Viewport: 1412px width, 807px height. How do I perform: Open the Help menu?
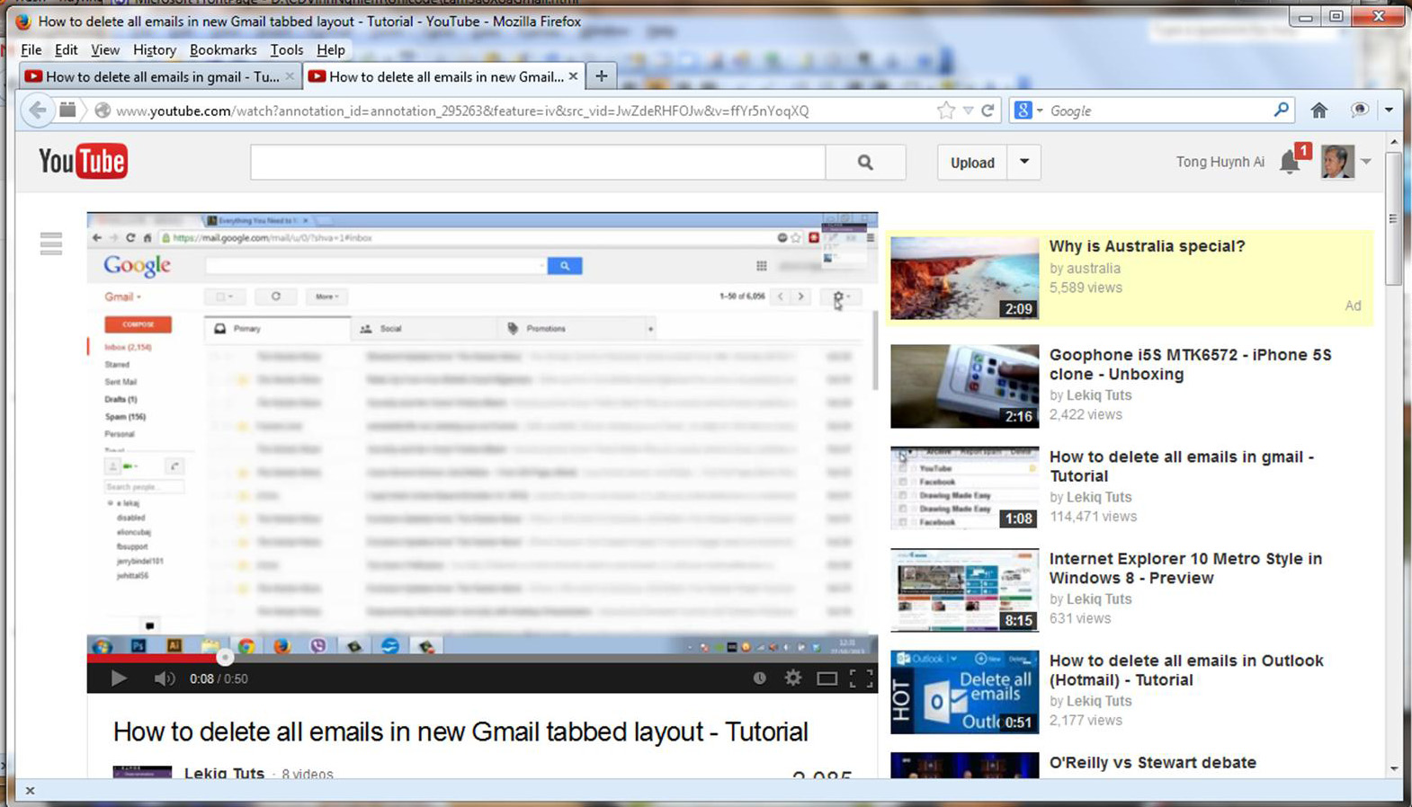coord(331,50)
